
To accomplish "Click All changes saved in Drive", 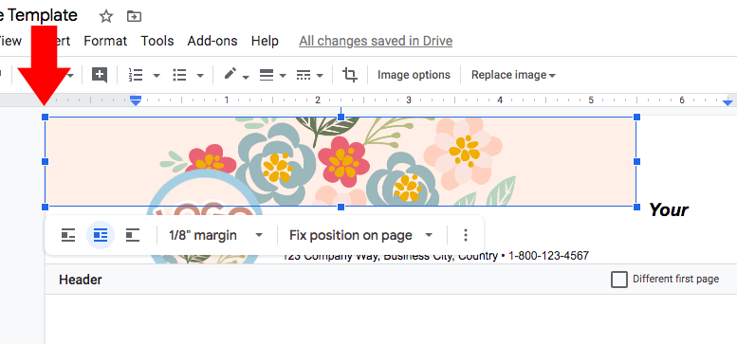I will point(376,41).
